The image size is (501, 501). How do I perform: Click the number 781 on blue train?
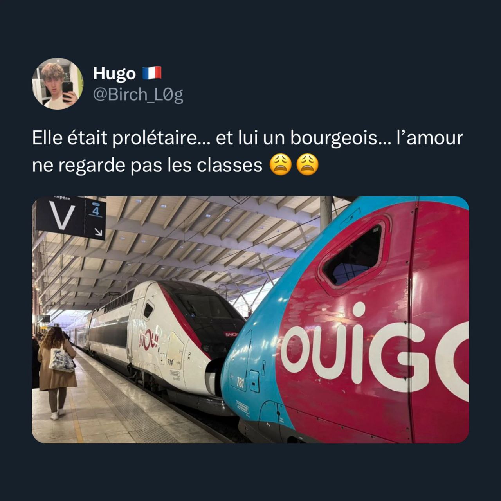pyautogui.click(x=240, y=382)
